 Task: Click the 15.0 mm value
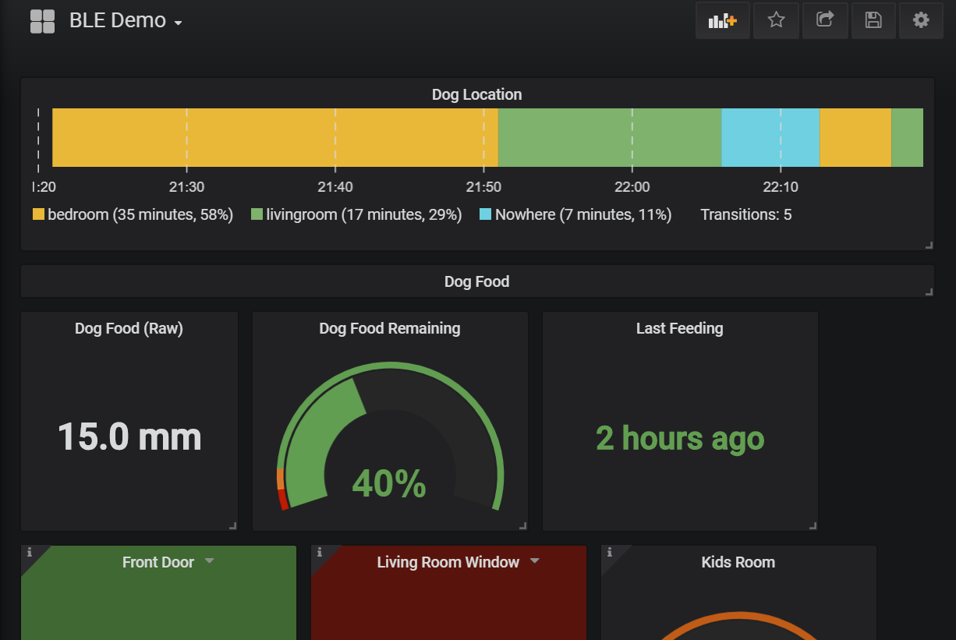129,437
